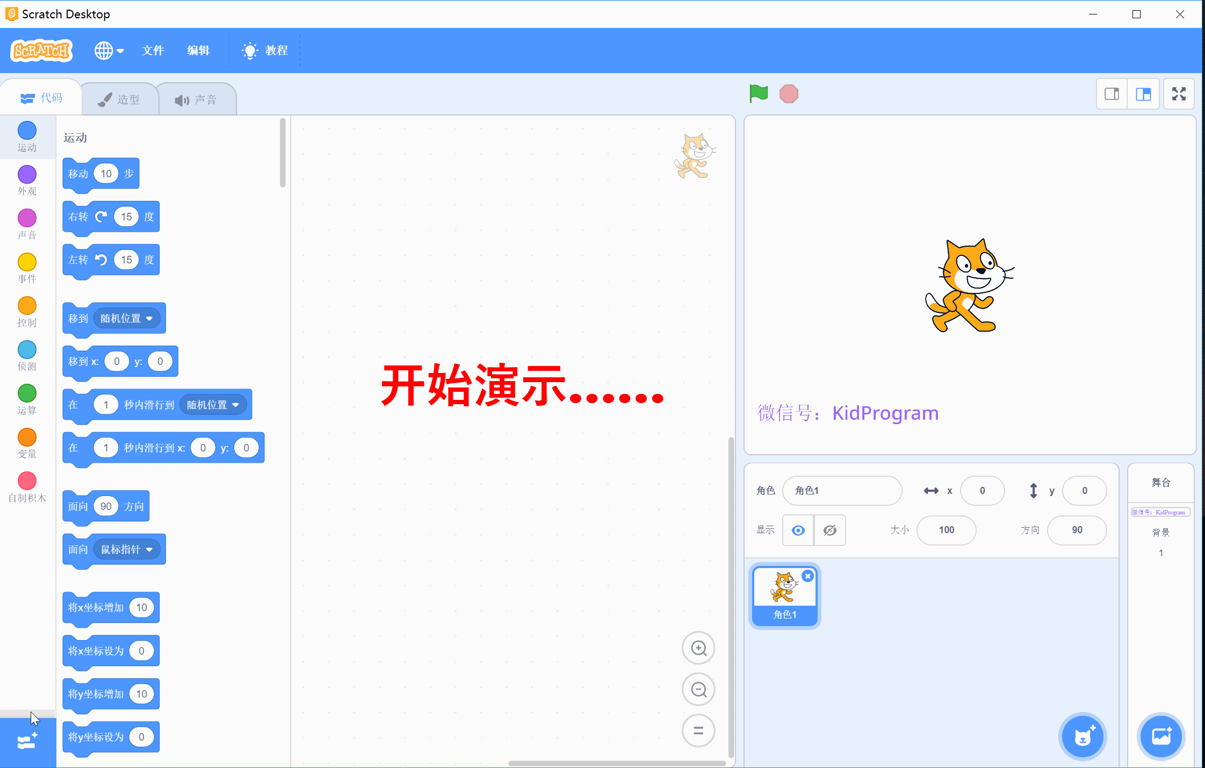Open the 教程 tutorials

[x=265, y=51]
